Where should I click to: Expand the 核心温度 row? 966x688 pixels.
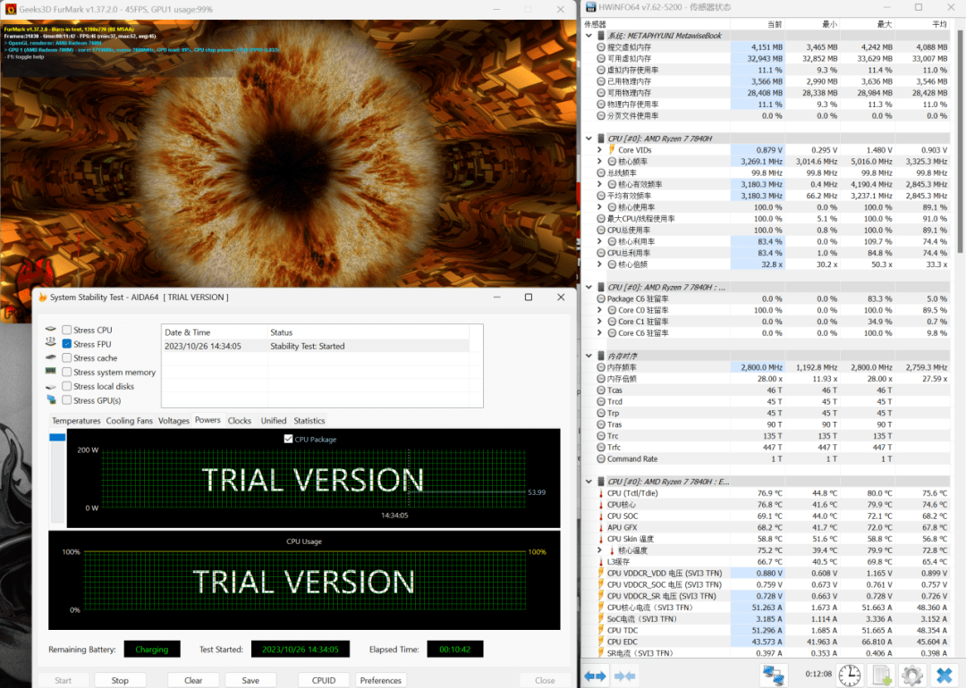point(599,550)
